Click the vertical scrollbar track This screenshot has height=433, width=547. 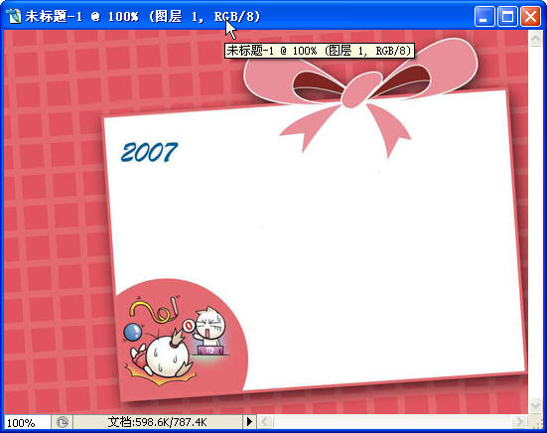tap(535, 221)
